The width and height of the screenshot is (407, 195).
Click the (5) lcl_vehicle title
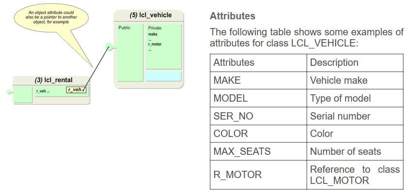click(x=150, y=15)
